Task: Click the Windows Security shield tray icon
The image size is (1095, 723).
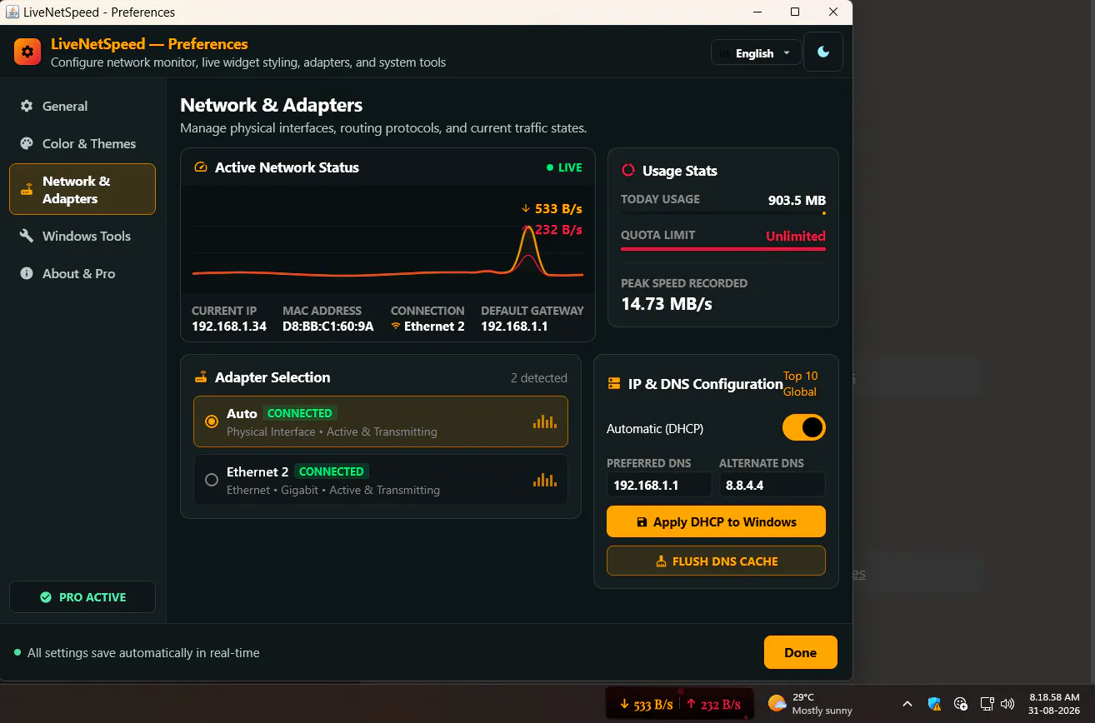Action: [x=934, y=704]
